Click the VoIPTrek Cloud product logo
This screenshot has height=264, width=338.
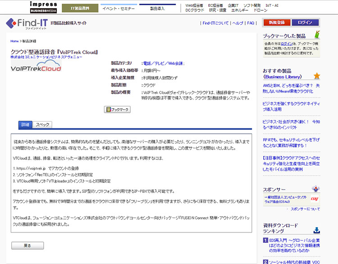click(x=37, y=69)
